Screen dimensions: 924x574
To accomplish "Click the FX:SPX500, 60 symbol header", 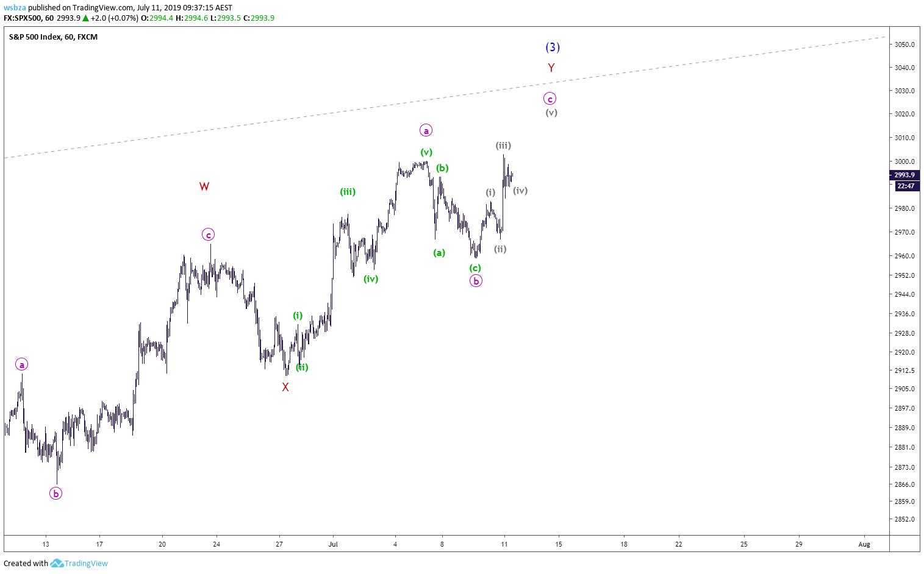I will click(29, 18).
